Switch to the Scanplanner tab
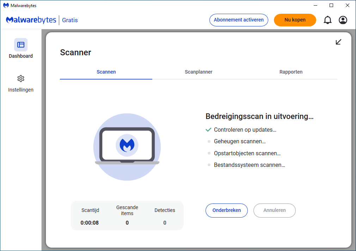Image resolution: width=356 pixels, height=251 pixels. 198,72
